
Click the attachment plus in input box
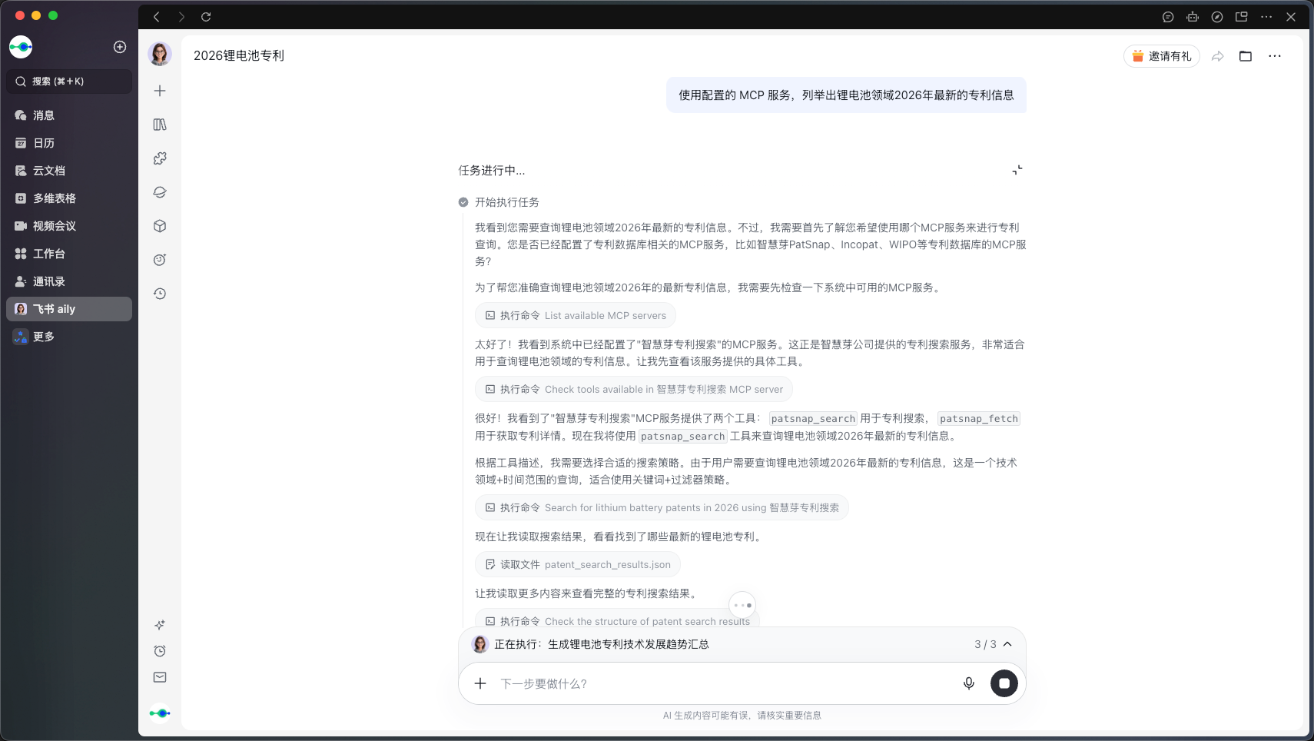[480, 683]
